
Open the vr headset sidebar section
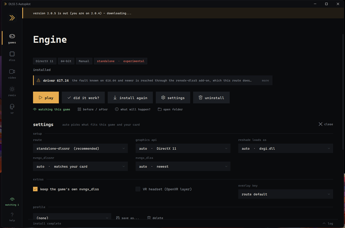[12, 109]
